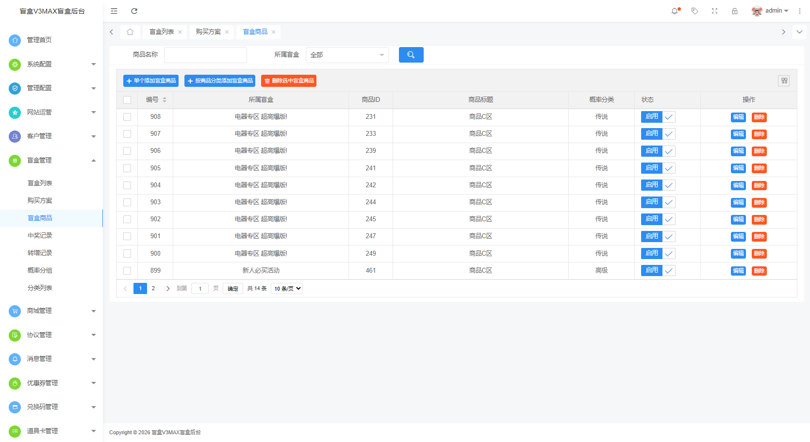Viewport: 810px width, 442px height.
Task: Click 编辑 for row 908
Action: (738, 117)
